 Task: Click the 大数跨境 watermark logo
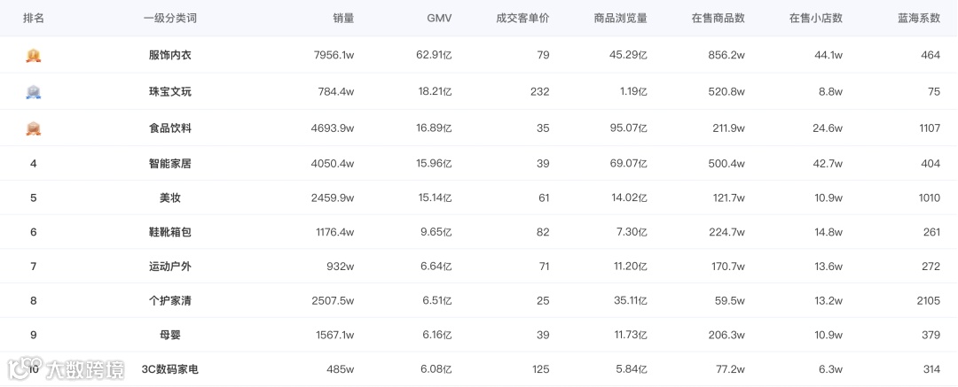coord(66,369)
